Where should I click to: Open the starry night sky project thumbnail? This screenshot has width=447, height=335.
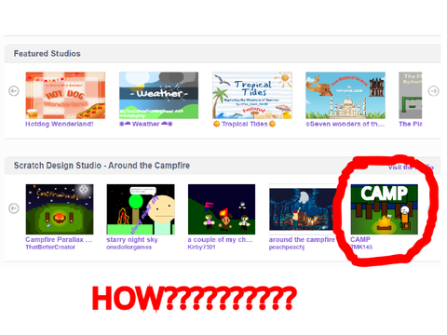click(x=141, y=209)
